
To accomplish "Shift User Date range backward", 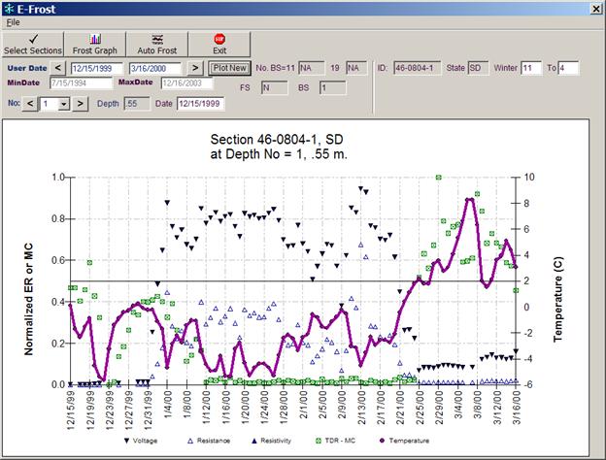I will click(58, 68).
